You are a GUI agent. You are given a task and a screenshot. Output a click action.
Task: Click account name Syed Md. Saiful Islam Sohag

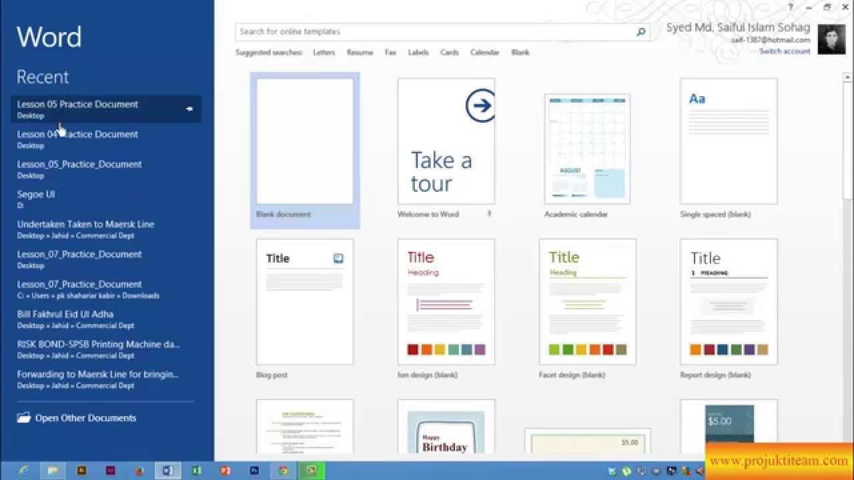coord(738,27)
